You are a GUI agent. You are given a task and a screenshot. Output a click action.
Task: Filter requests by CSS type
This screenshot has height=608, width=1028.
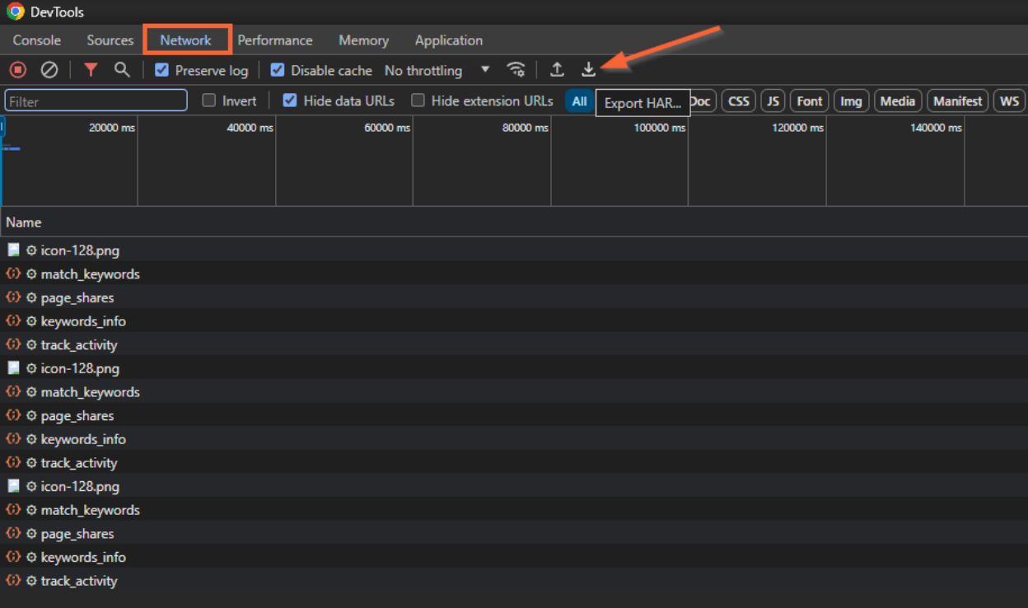click(x=739, y=101)
